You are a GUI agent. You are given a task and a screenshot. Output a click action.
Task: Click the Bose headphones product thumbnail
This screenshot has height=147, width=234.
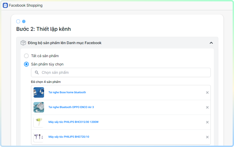(x=39, y=92)
